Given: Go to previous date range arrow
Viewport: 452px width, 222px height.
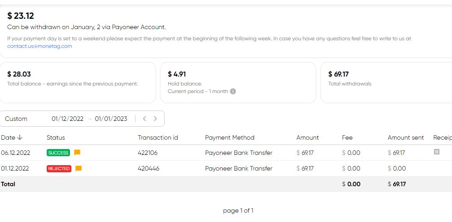Looking at the screenshot, I should point(145,119).
